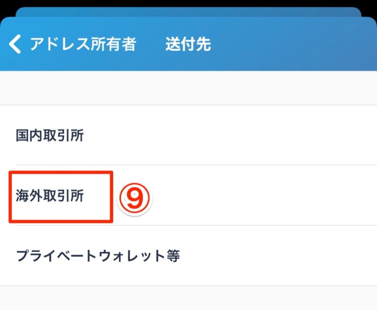Image resolution: width=377 pixels, height=310 pixels.
Task: Click the circled number 9 marker
Action: point(134,198)
